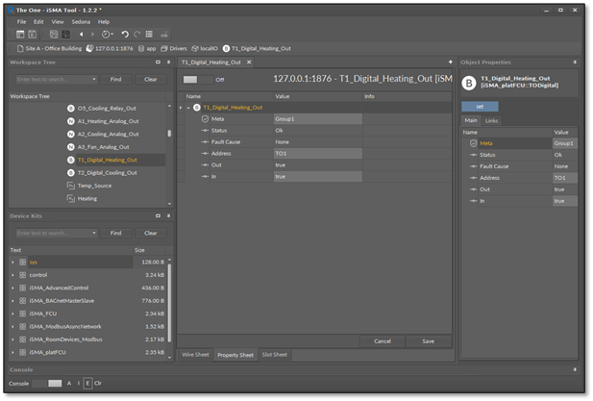Expand the iSMA_platFCU kit node

[12, 352]
